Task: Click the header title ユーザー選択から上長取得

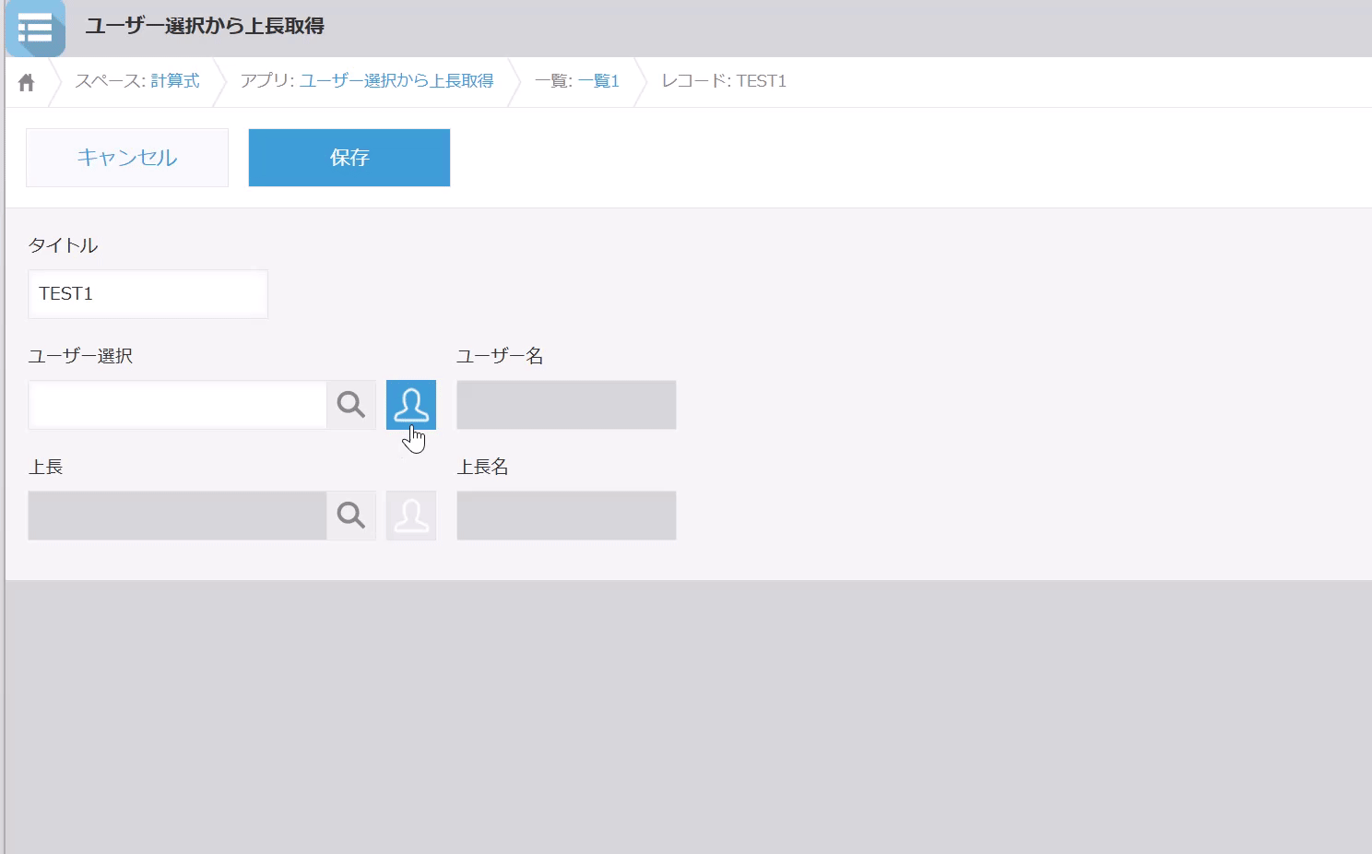Action: 205,26
